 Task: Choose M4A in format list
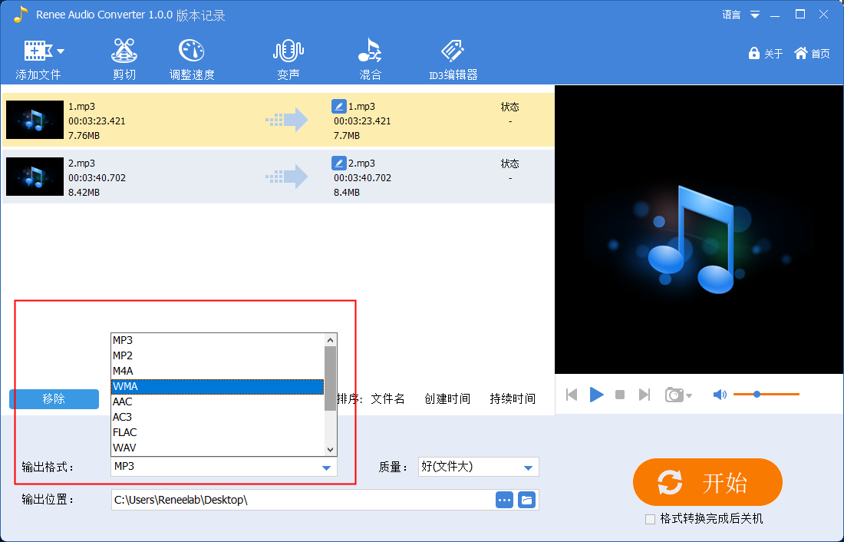tap(217, 372)
